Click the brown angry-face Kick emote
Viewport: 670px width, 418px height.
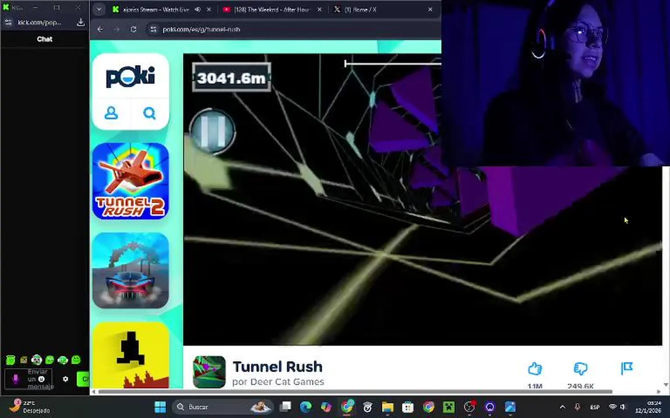click(x=23, y=361)
